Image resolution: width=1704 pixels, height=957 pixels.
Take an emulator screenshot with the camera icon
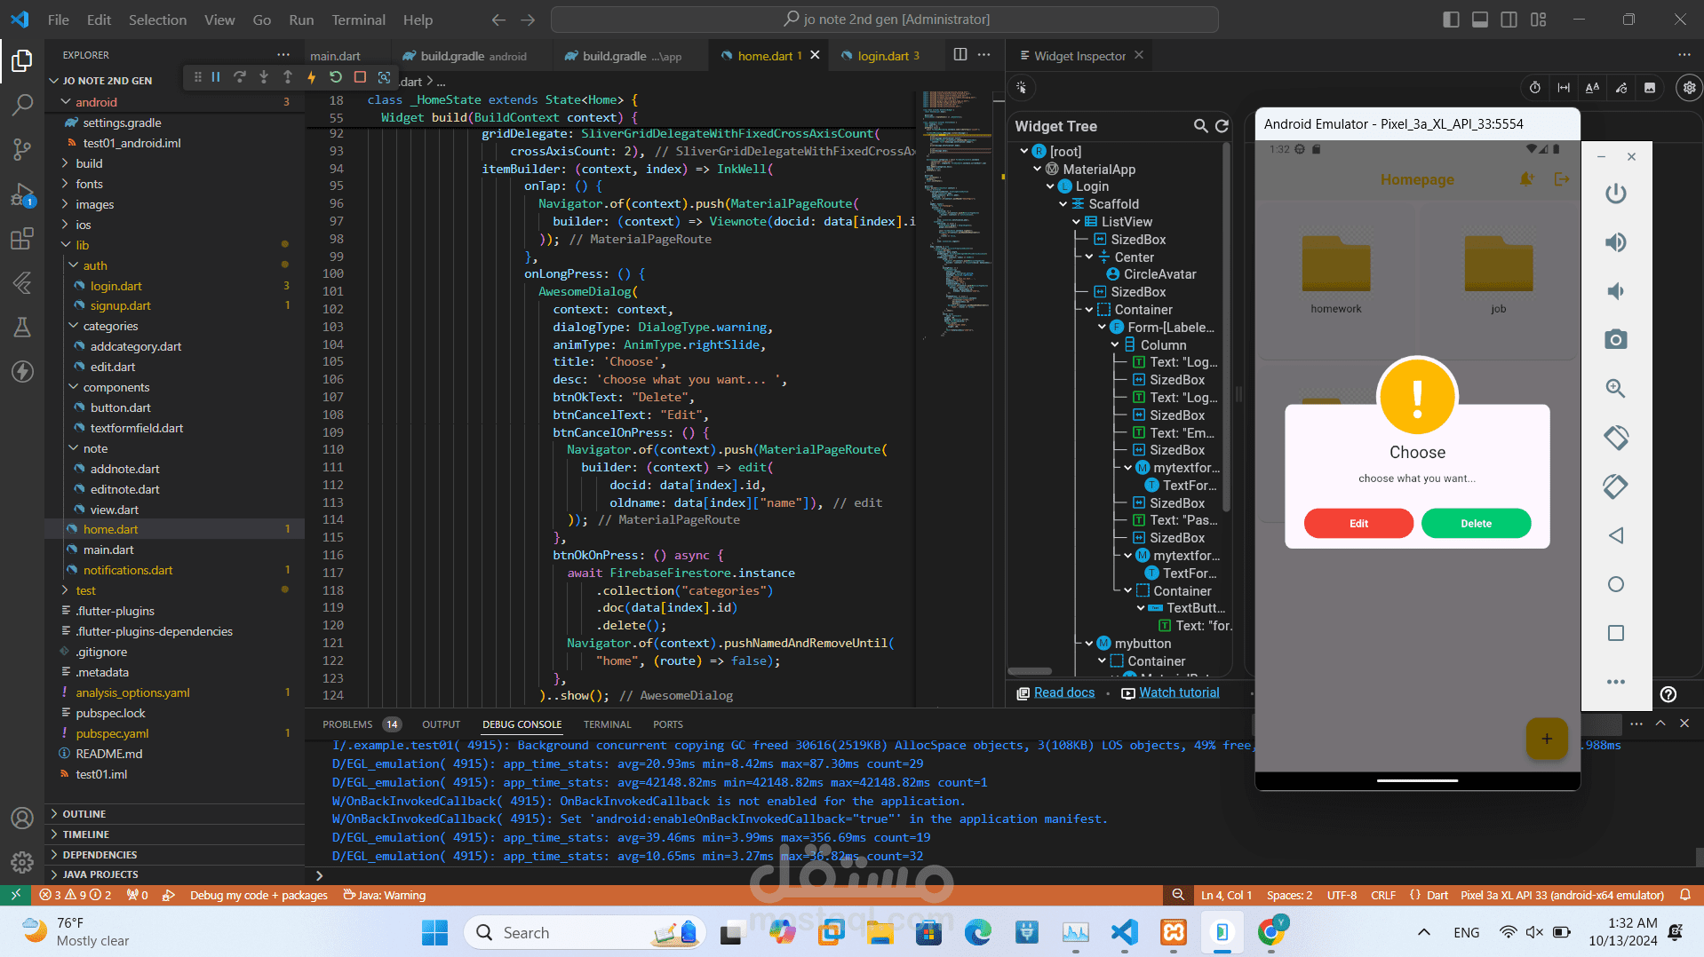(1615, 339)
